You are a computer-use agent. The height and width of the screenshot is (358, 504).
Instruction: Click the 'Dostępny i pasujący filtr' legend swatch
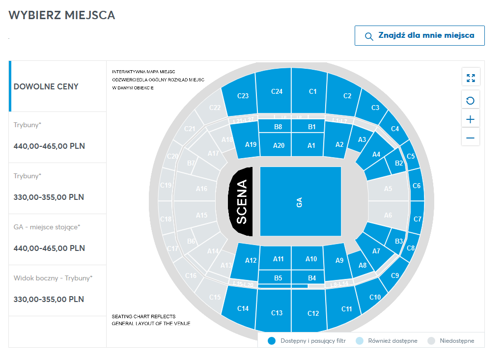coord(271,341)
